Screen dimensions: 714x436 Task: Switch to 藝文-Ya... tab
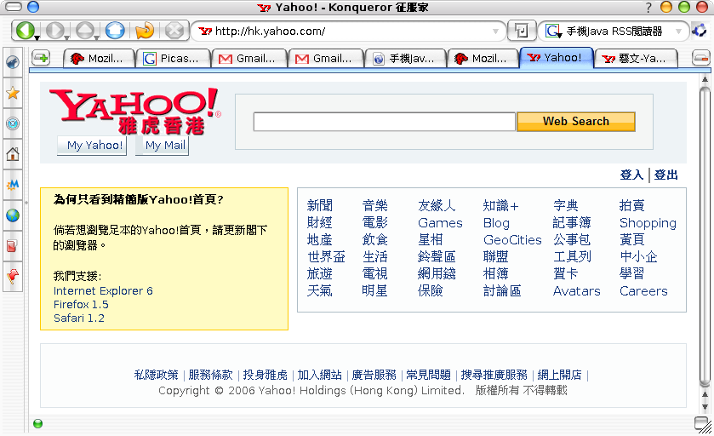pyautogui.click(x=637, y=58)
